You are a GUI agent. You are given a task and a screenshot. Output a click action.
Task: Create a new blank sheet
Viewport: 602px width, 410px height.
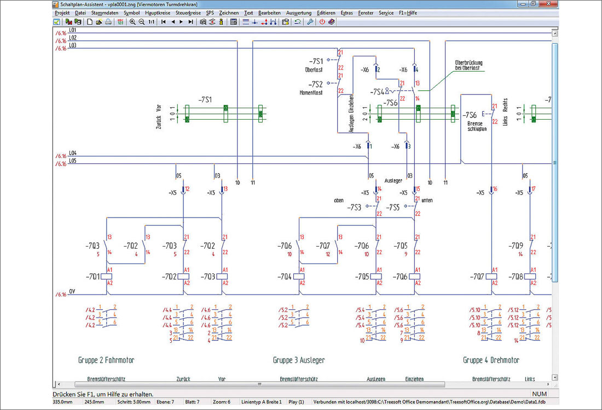[89, 22]
